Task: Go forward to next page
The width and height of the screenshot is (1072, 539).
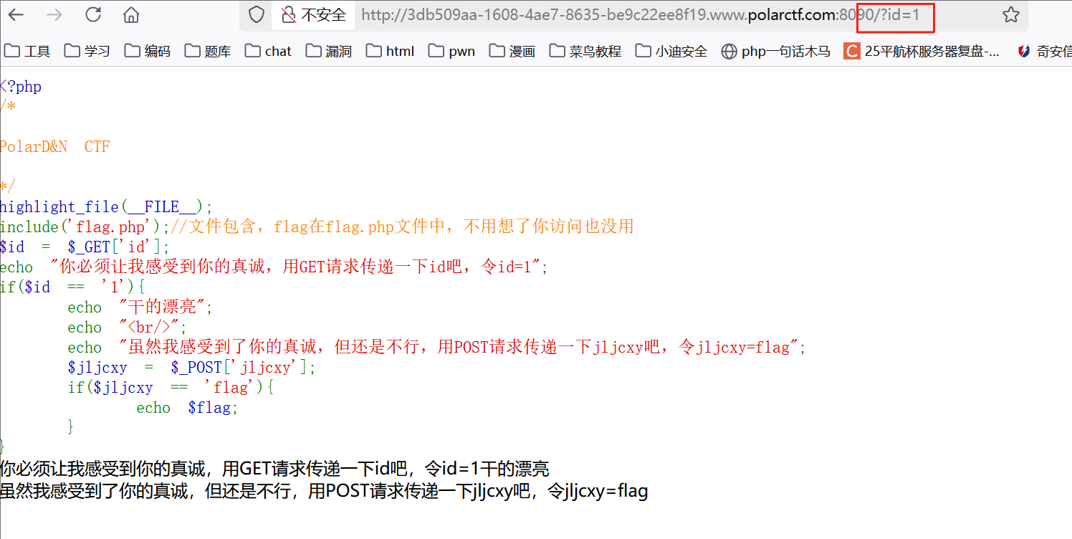Action: [x=54, y=14]
